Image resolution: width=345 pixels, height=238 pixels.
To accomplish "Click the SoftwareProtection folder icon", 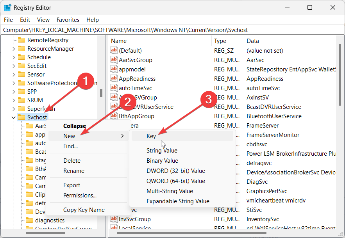I will [x=21, y=83].
